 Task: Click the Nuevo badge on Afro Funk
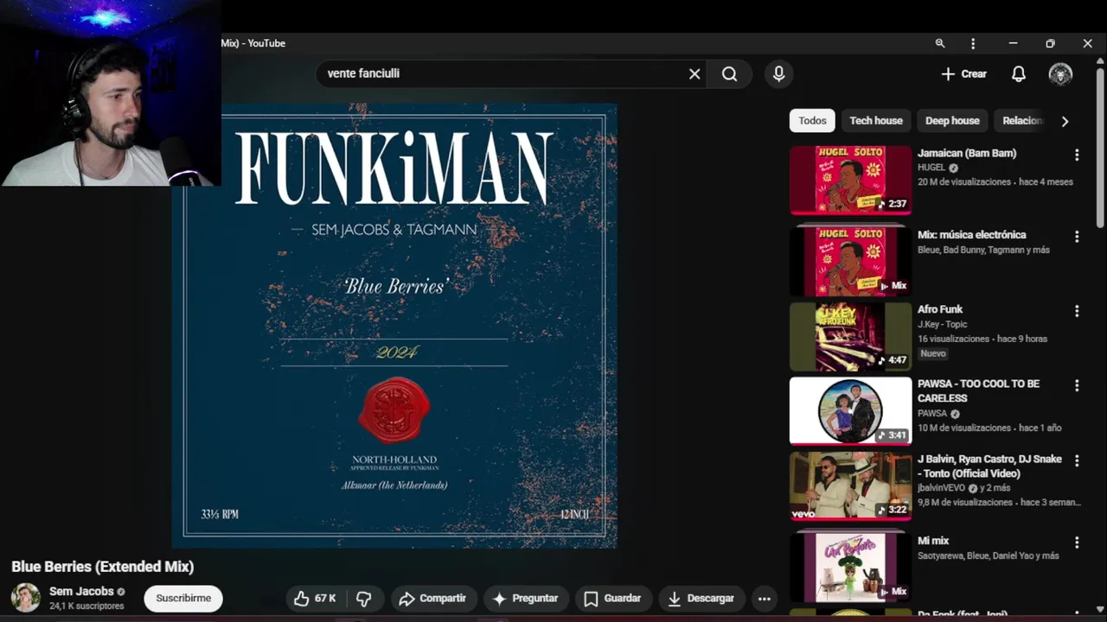pyautogui.click(x=933, y=353)
